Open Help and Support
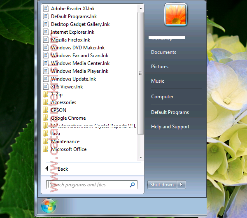The height and width of the screenshot is (218, 247). 170,127
